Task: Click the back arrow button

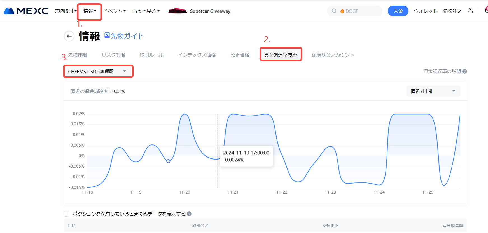Action: pos(69,36)
